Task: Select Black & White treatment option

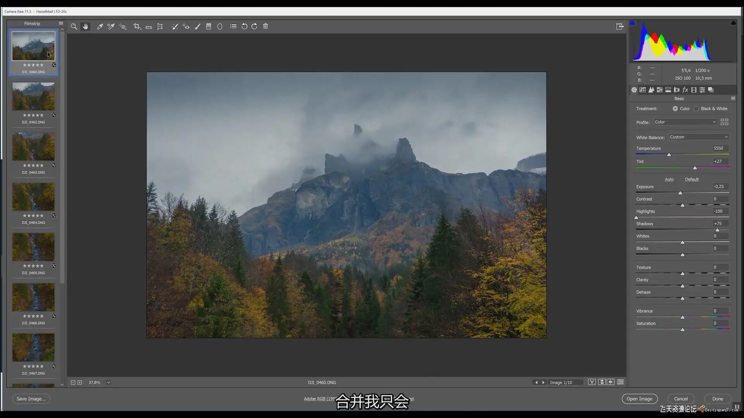Action: pyautogui.click(x=696, y=109)
